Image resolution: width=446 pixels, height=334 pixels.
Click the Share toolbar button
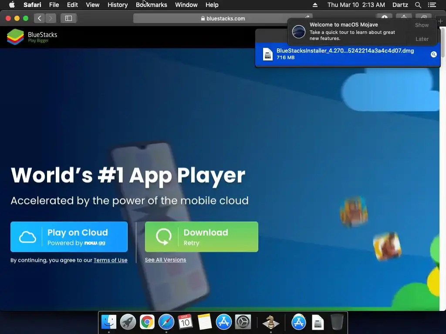coord(404,17)
